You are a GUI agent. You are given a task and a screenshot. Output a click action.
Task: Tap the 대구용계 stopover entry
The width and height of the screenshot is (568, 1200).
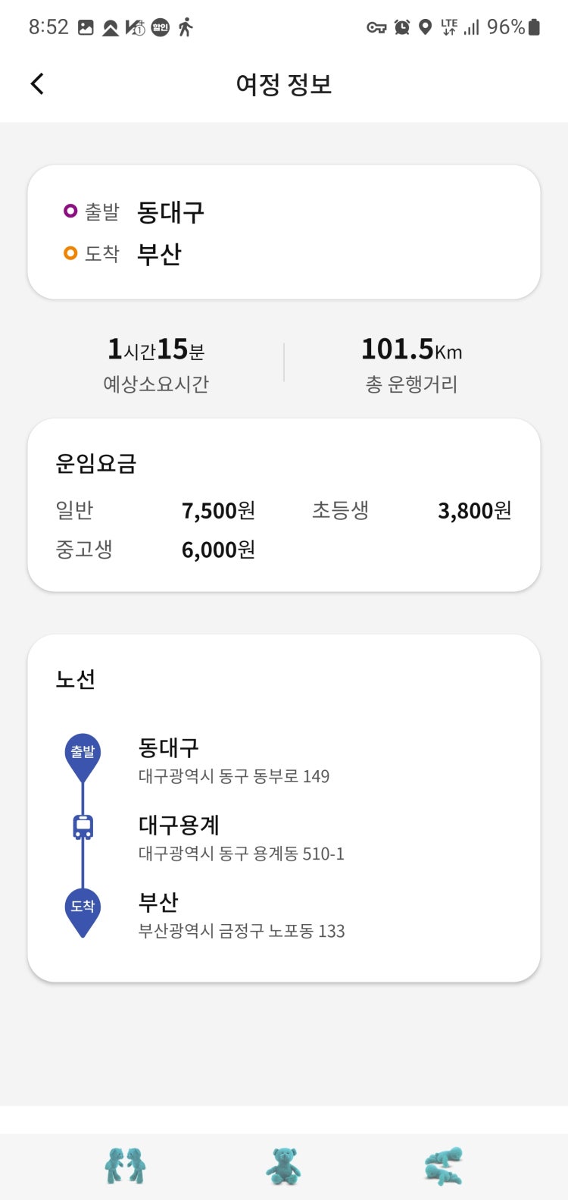[241, 838]
